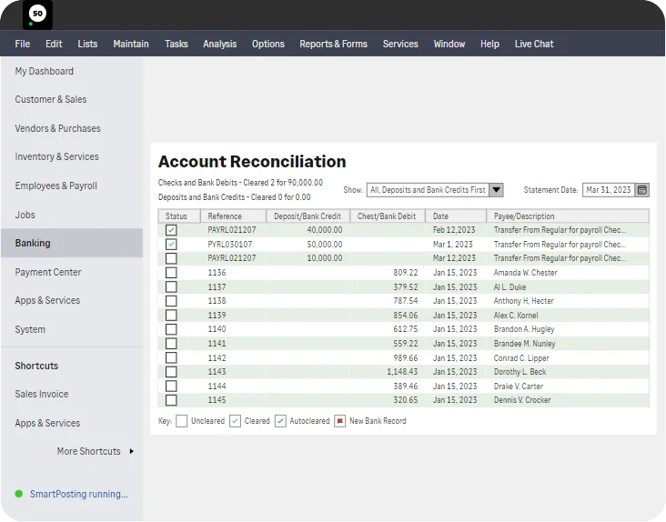Click the 1,148.43 debit amount
666x522 pixels.
pyautogui.click(x=402, y=372)
